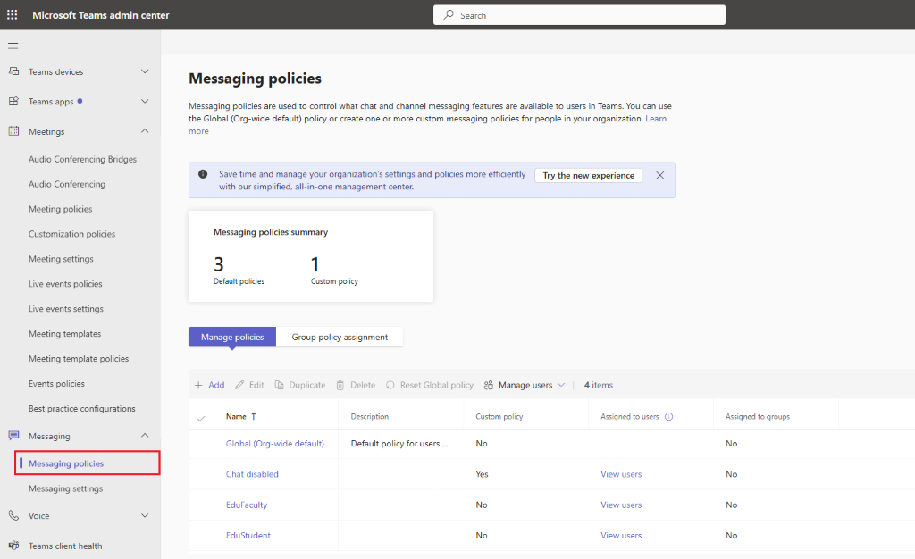Open Live events settings
Screen dimensions: 915x559
[x=66, y=309]
